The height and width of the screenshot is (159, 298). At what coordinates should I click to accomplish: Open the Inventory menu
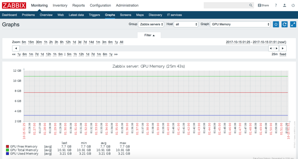point(60,5)
